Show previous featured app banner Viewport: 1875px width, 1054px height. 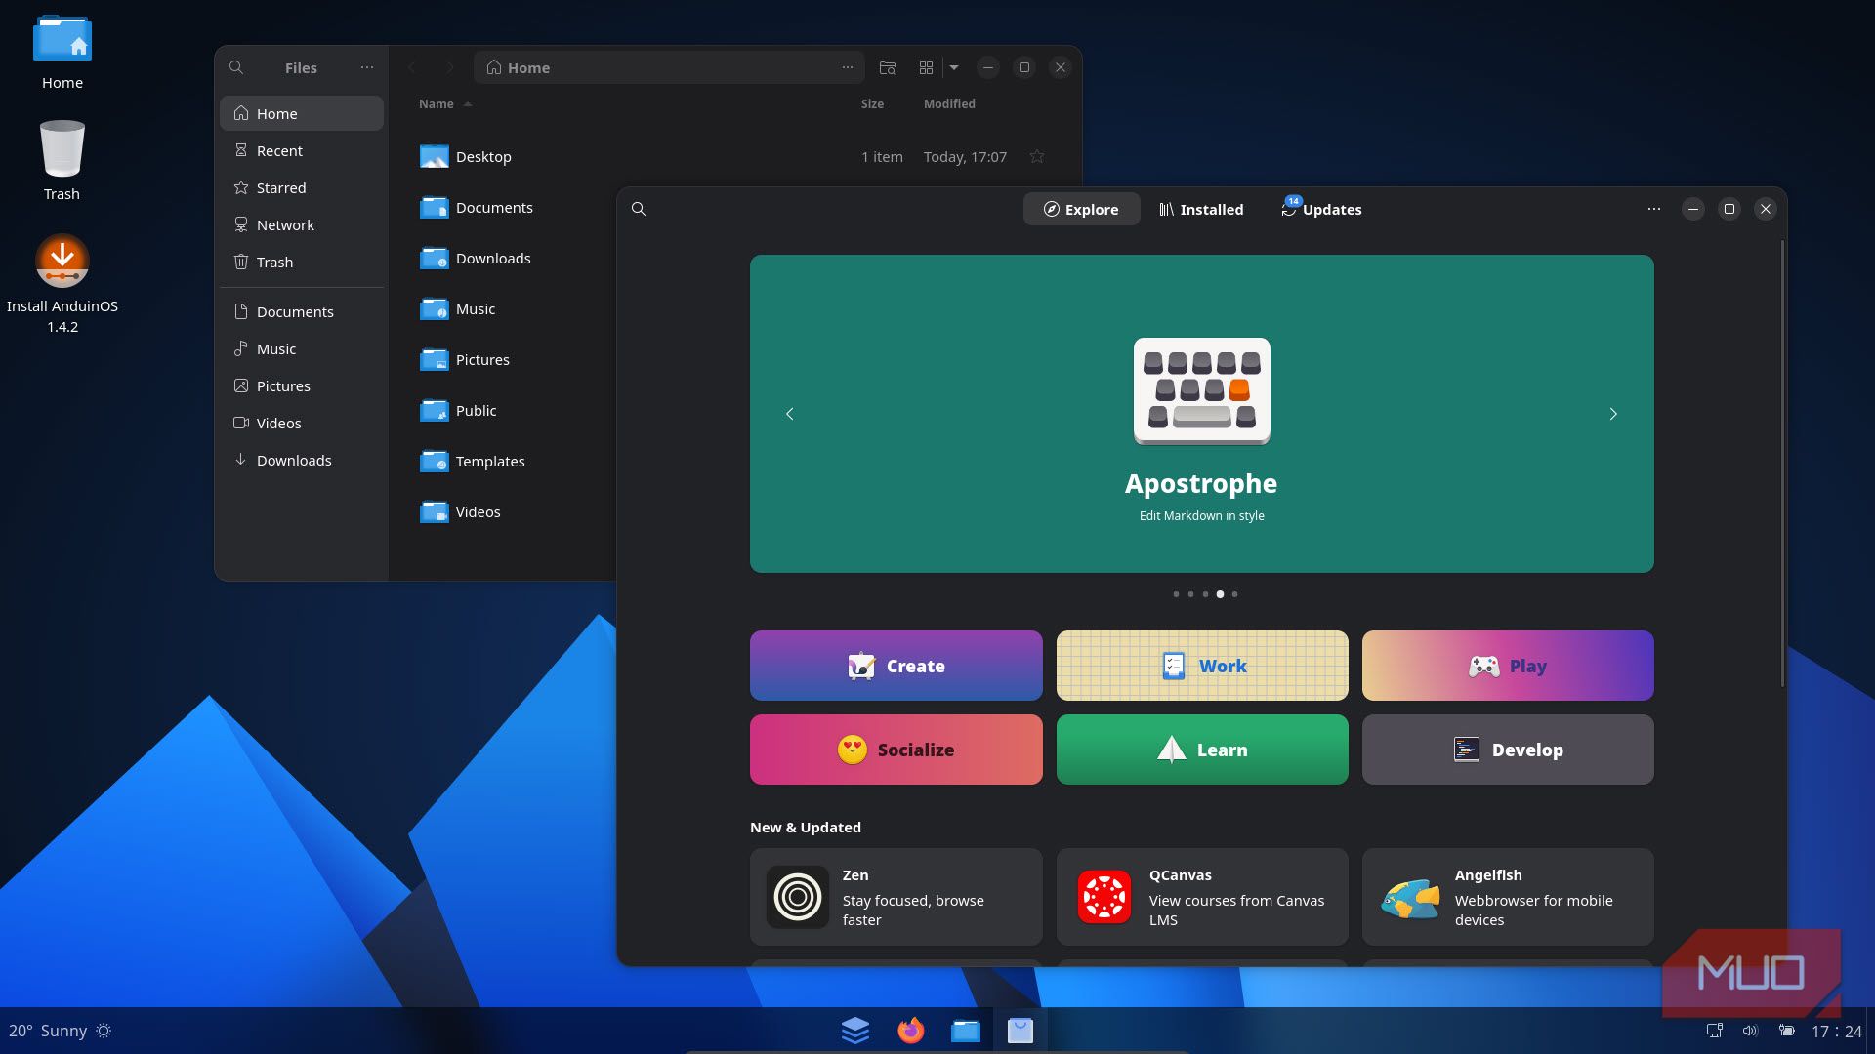click(790, 414)
